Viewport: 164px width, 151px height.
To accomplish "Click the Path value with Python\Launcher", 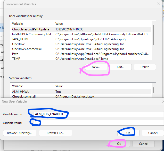I will [102, 54].
